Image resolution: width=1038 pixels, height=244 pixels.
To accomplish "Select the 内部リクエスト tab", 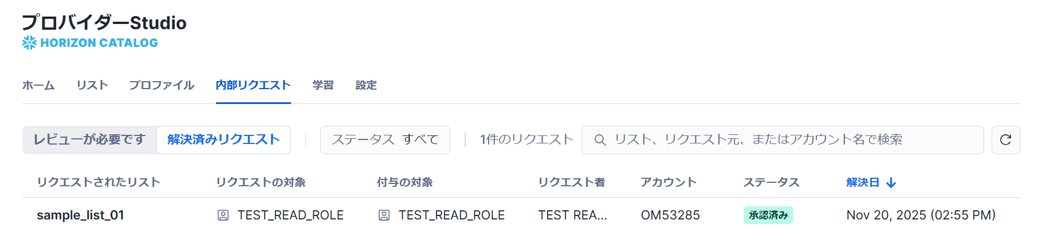I will click(253, 85).
